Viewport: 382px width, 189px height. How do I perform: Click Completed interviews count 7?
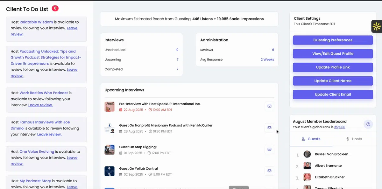click(x=177, y=69)
